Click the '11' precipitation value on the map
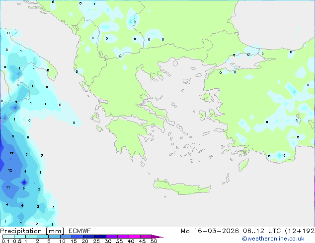The width and height of the screenshot is (315, 243). click(x=8, y=187)
